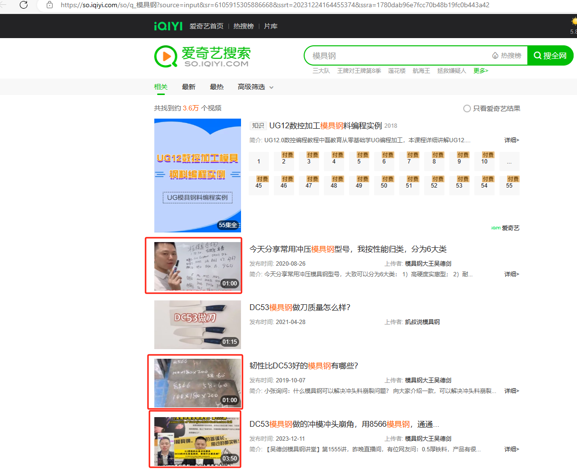Reload the page with browser refresh icon

(x=24, y=5)
